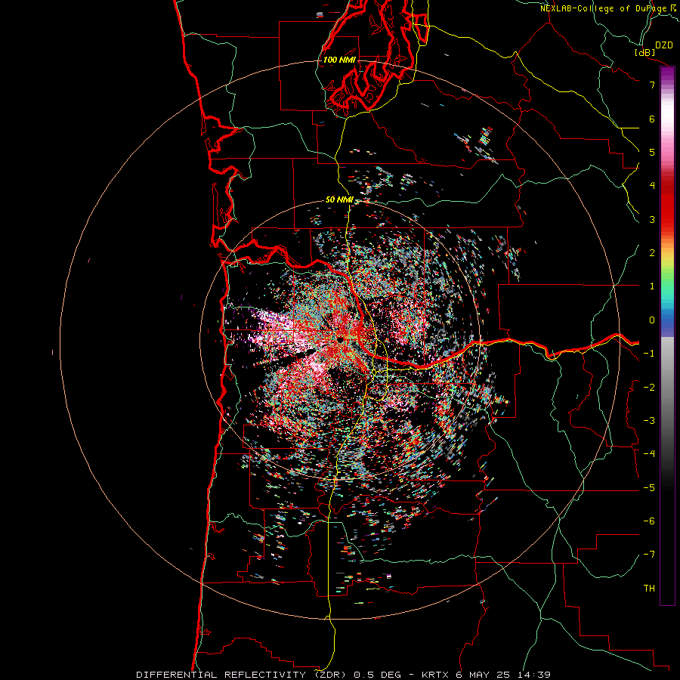Image resolution: width=680 pixels, height=680 pixels.
Task: Click the 7 value on the color scale
Action: point(652,85)
